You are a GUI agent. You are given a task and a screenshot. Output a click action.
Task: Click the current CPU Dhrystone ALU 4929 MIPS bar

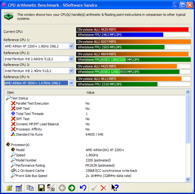coord(133,29)
